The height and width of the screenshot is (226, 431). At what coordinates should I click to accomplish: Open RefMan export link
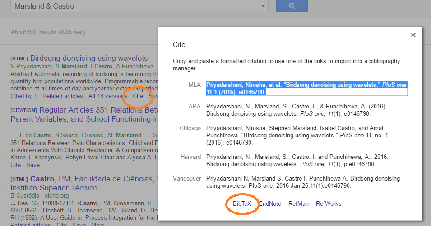[298, 204]
